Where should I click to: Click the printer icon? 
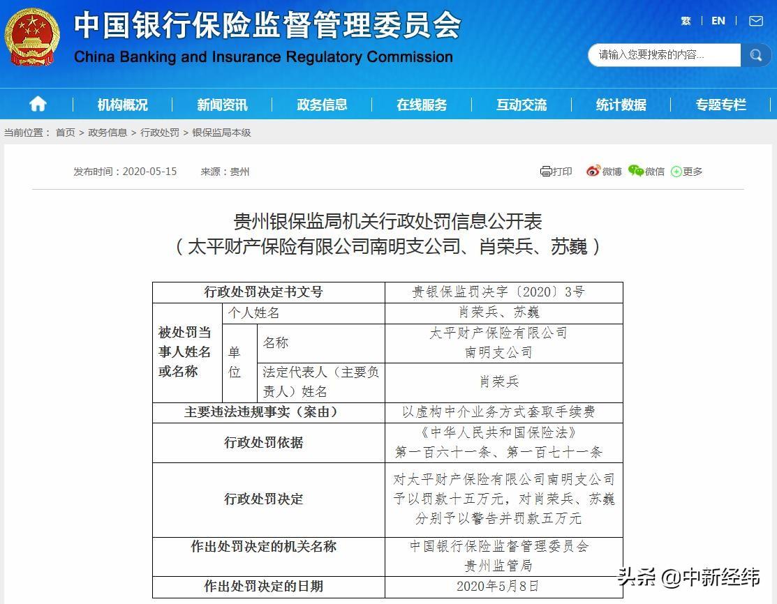pos(546,172)
